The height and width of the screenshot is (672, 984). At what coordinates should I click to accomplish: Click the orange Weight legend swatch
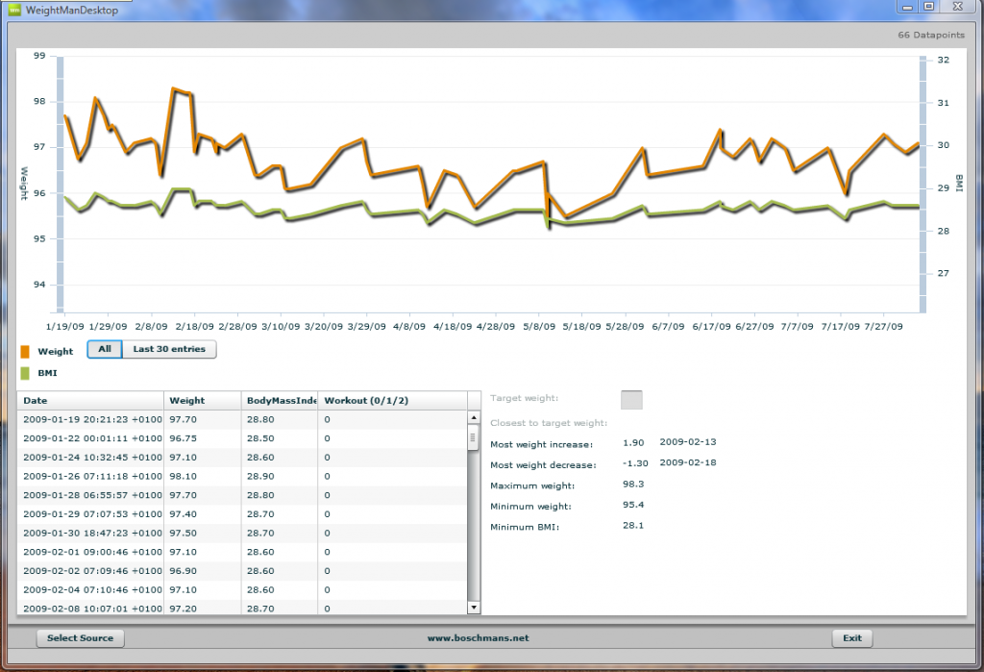point(25,352)
